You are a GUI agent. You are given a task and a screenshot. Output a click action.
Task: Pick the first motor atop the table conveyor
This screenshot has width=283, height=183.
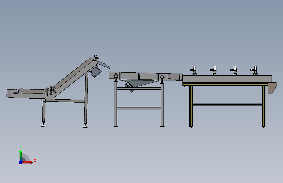194,71
